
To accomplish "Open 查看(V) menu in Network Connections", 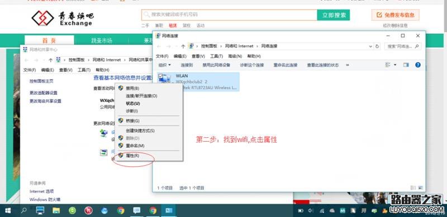I will 198,56.
